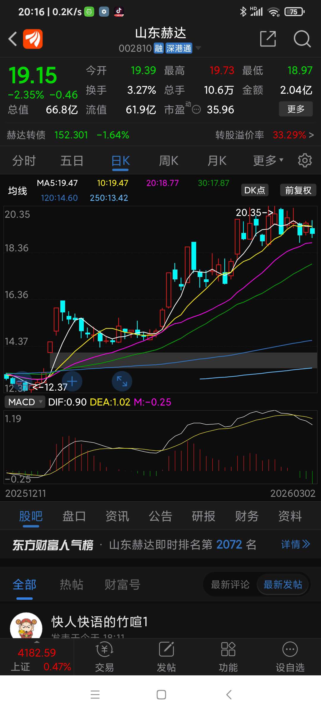Tap the 更多 quote details button
The height and width of the screenshot is (714, 321).
(296, 109)
